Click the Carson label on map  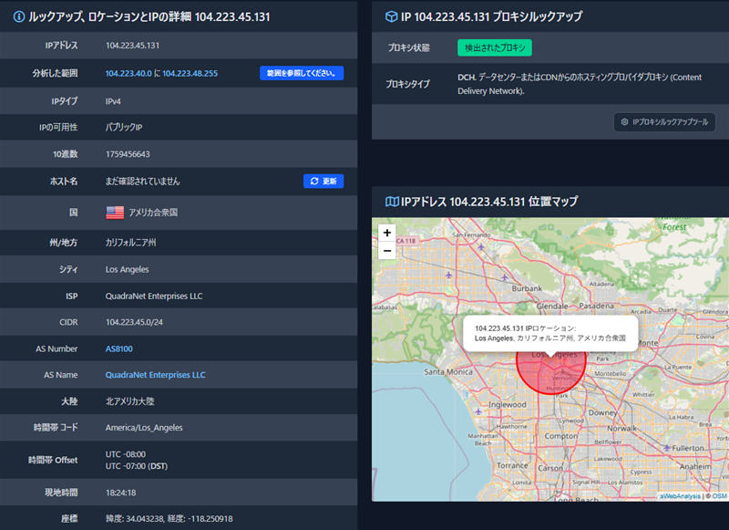pyautogui.click(x=550, y=468)
